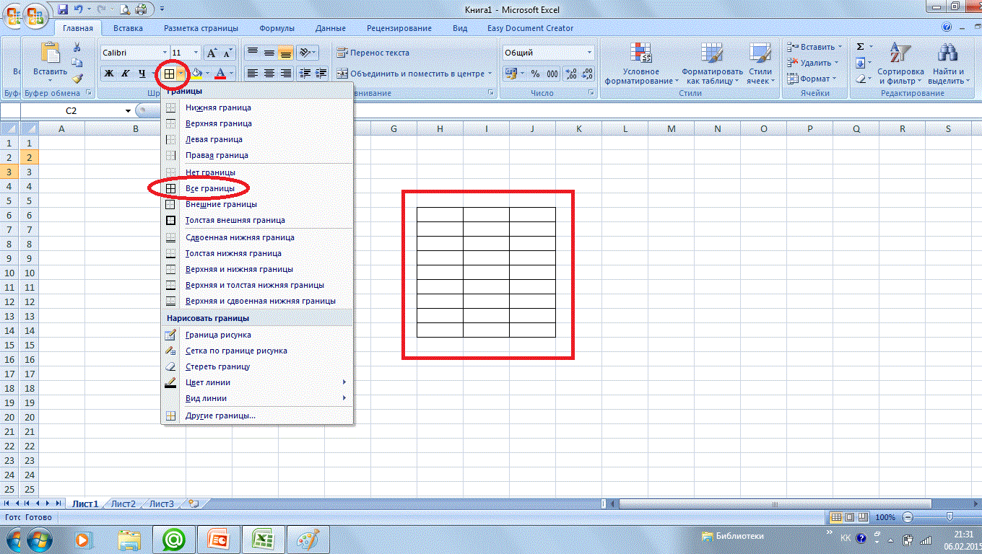Open the Calibri font name dropdown
Viewport: 982px width, 554px height.
(163, 53)
